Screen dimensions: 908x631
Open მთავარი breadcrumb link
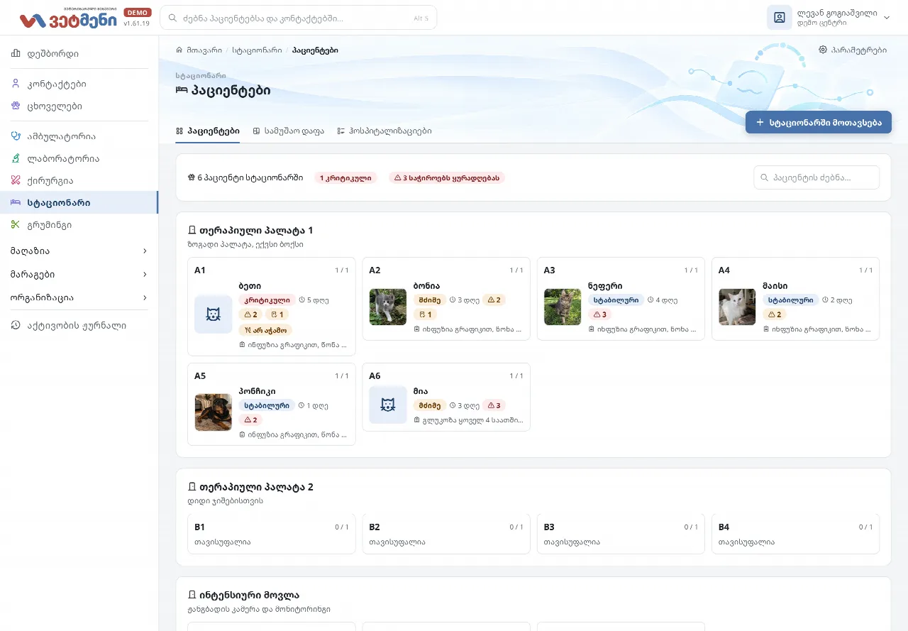(x=204, y=50)
